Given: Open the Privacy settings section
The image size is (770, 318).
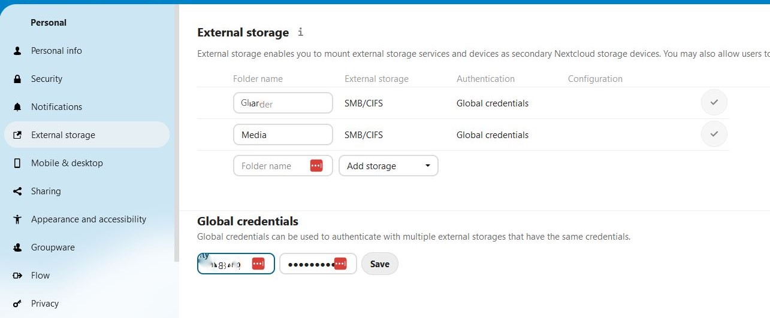Looking at the screenshot, I should coord(45,304).
